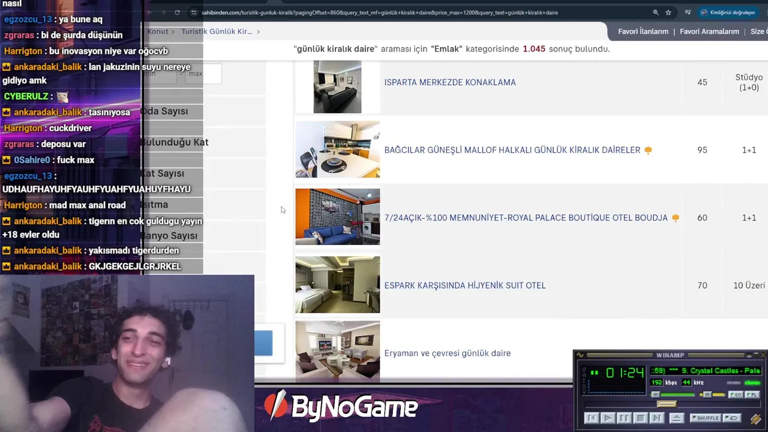Click the Royal Palace blue sofa thumbnail
The height and width of the screenshot is (432, 768).
(x=337, y=217)
